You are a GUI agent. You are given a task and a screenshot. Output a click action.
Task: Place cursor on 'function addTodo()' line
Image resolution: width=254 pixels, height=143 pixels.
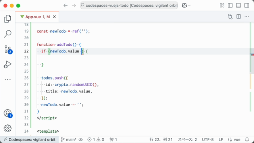pos(59,44)
